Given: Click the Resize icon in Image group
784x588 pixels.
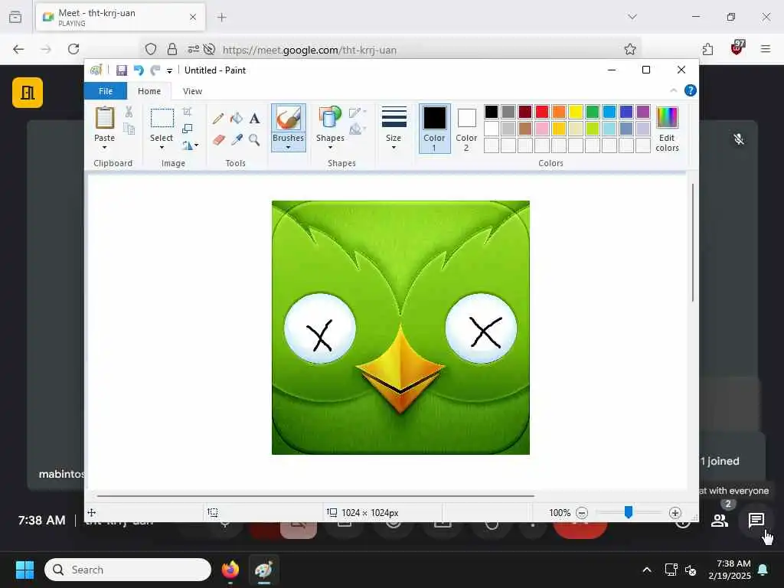Looking at the screenshot, I should [x=188, y=129].
